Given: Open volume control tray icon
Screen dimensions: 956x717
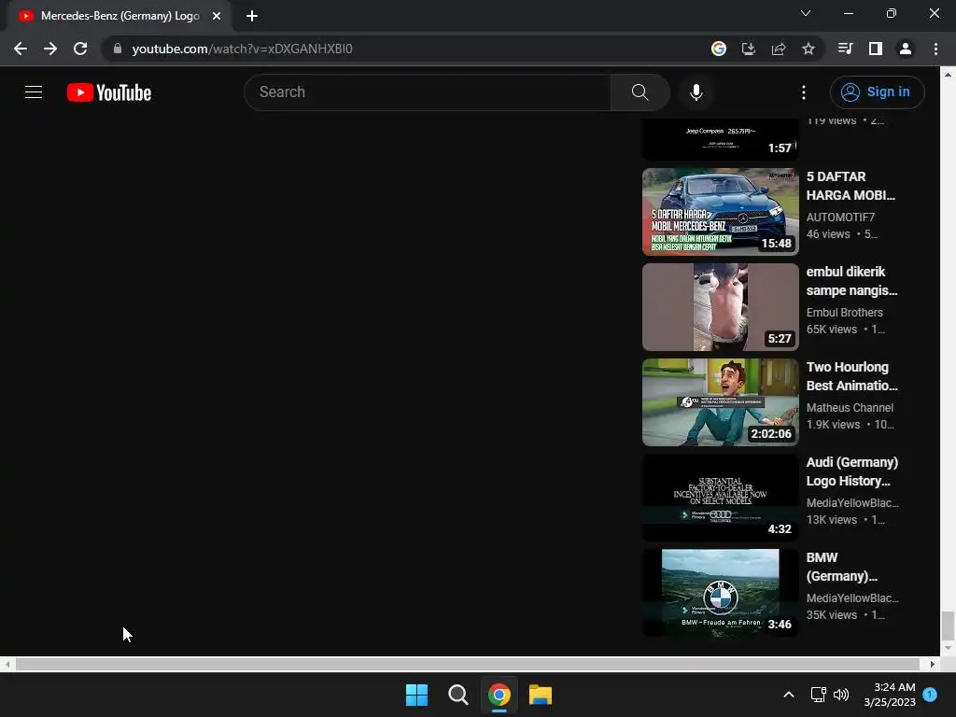Looking at the screenshot, I should (841, 695).
